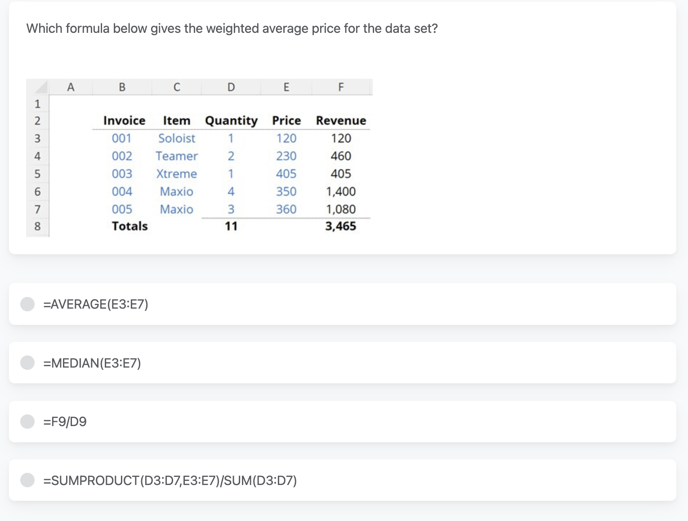Click row number 2 in the spreadsheet

tap(37, 121)
